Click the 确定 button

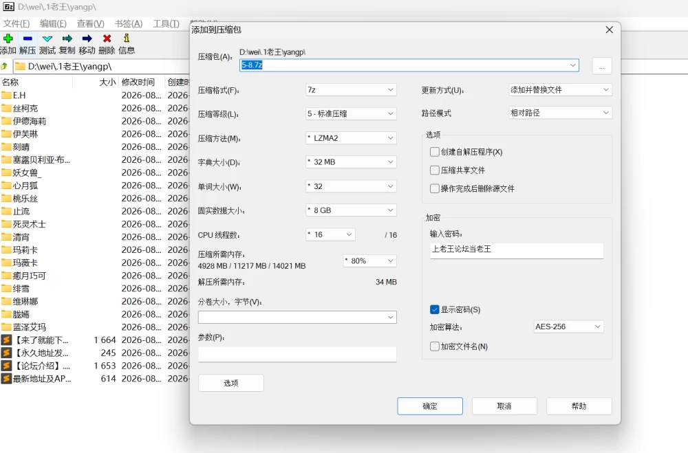click(430, 406)
